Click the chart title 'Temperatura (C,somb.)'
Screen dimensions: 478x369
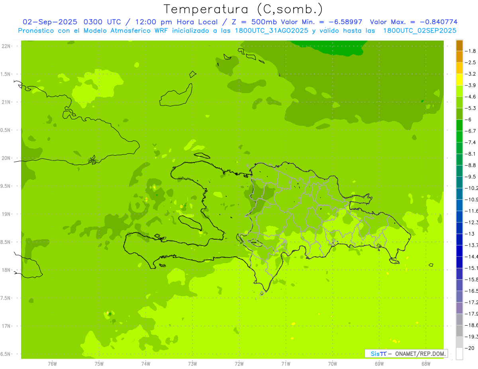[x=243, y=9]
